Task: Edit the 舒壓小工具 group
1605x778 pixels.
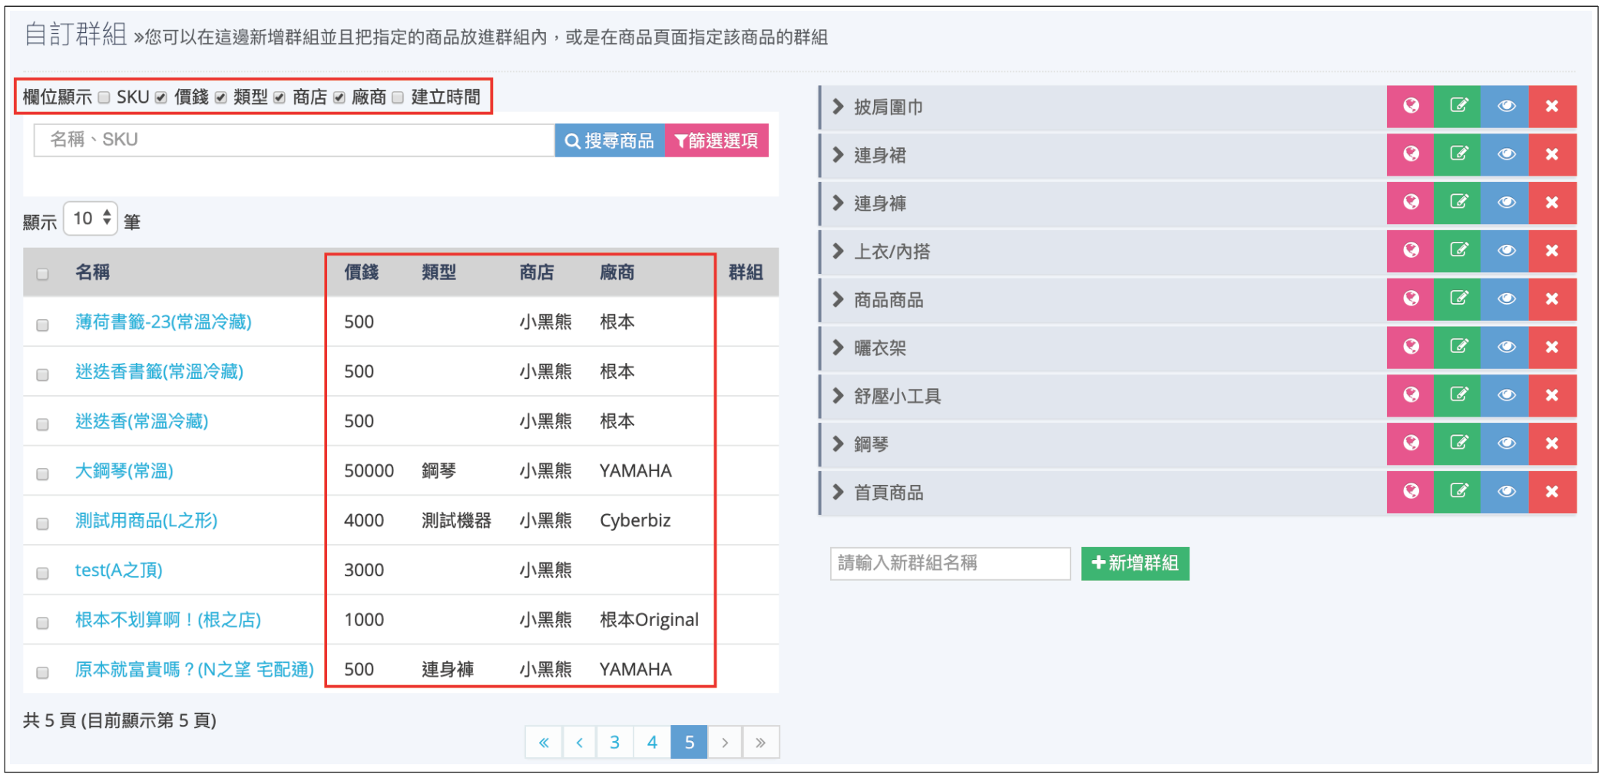Action: (1458, 397)
